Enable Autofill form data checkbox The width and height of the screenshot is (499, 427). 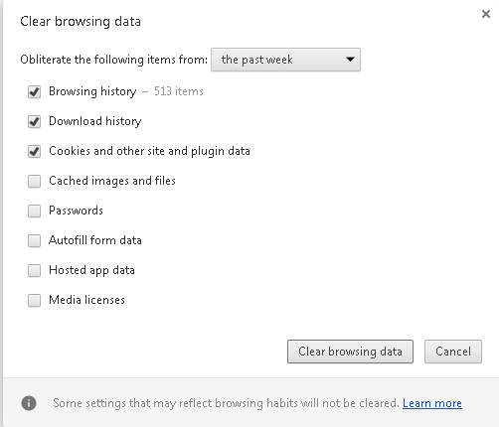tap(34, 240)
